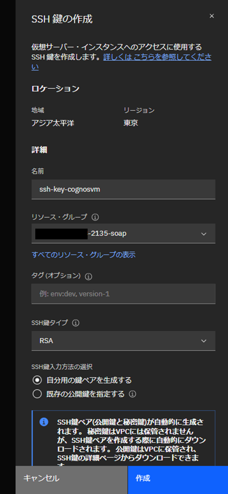This screenshot has height=494, width=228.
Task: Click info icon next to SSH鍵タイプ
Action: (75, 323)
